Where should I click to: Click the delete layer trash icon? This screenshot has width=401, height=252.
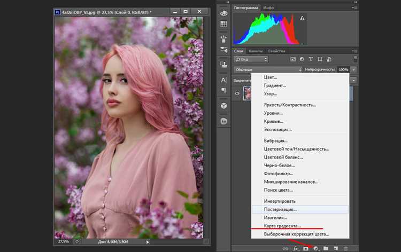click(x=345, y=248)
